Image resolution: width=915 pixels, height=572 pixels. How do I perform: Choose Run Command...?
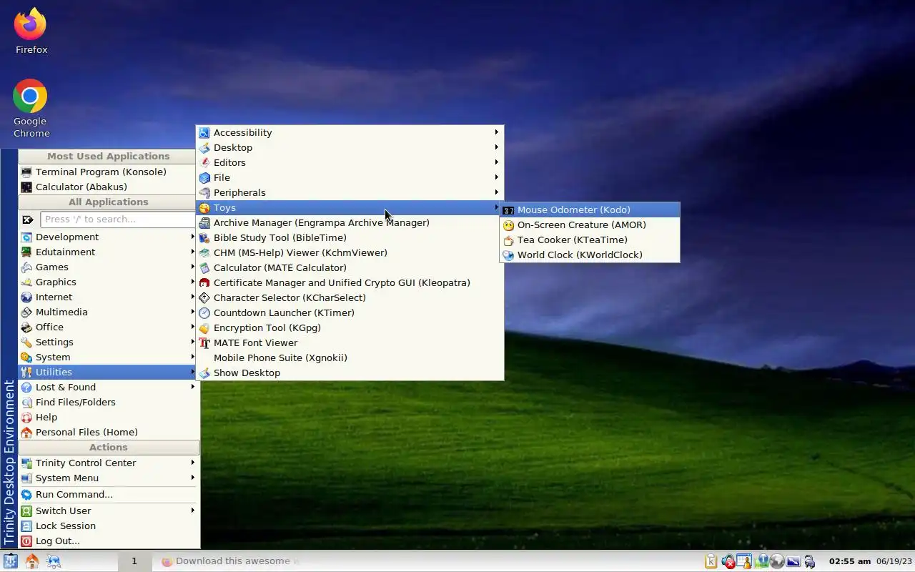click(107, 494)
